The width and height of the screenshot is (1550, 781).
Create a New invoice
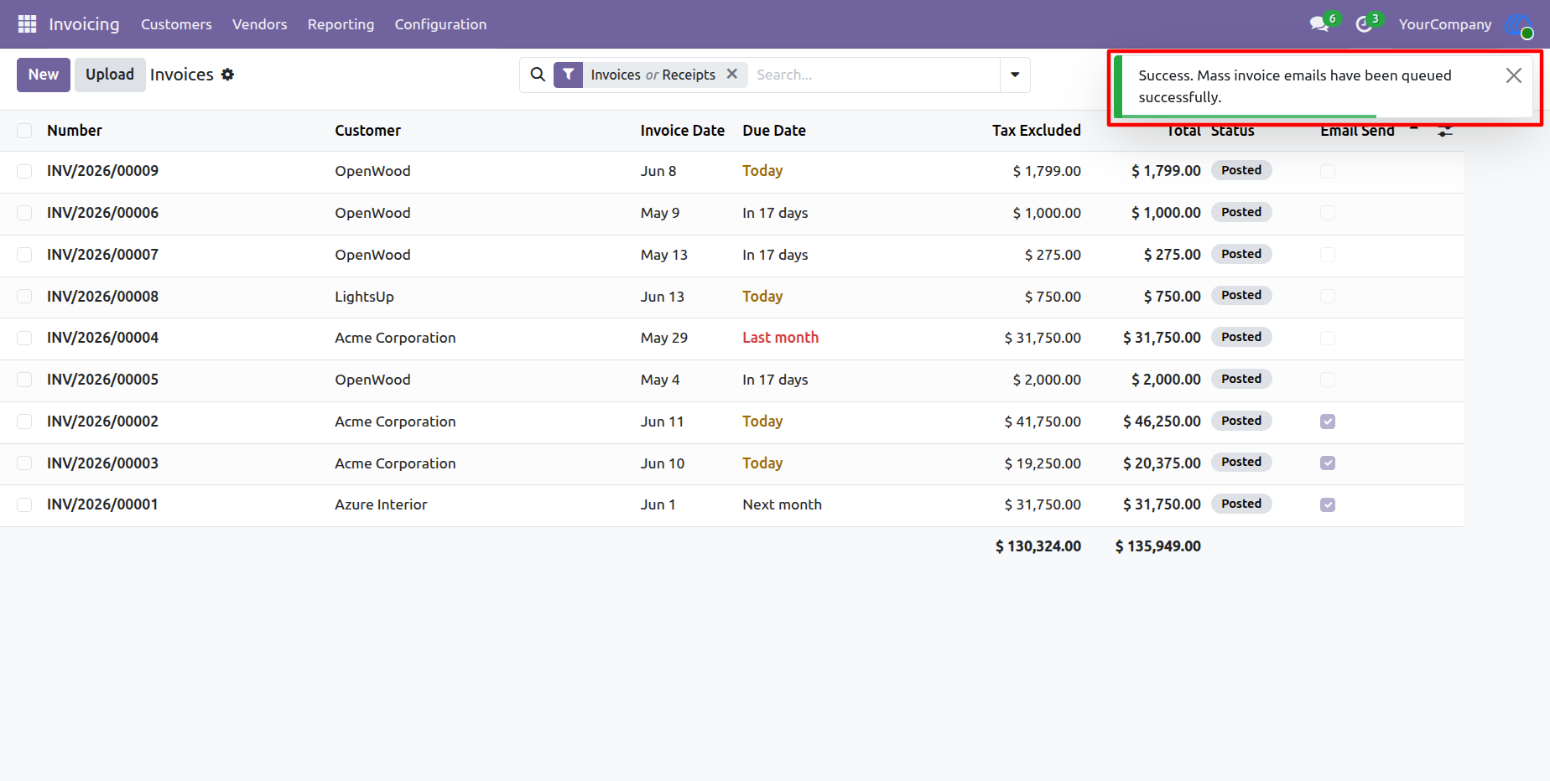coord(44,75)
